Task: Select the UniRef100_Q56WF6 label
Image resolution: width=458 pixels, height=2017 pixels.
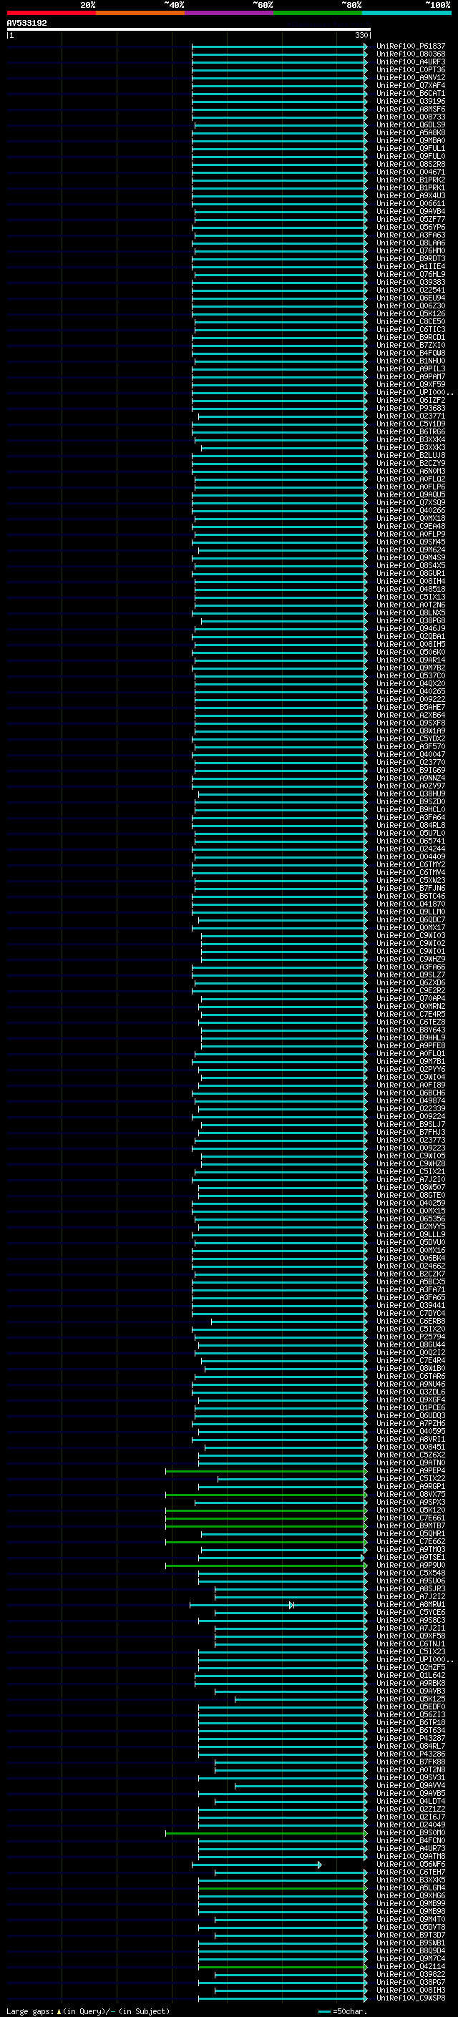Action: (x=410, y=1865)
